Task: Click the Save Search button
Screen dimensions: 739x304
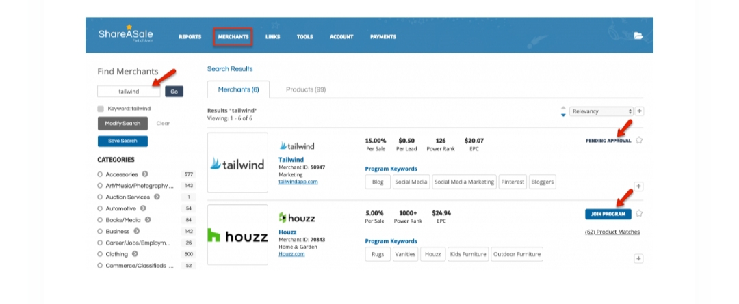Action: click(x=122, y=141)
